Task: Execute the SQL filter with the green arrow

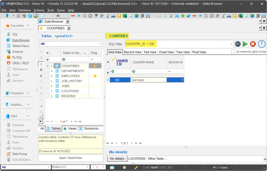Action: (x=245, y=44)
